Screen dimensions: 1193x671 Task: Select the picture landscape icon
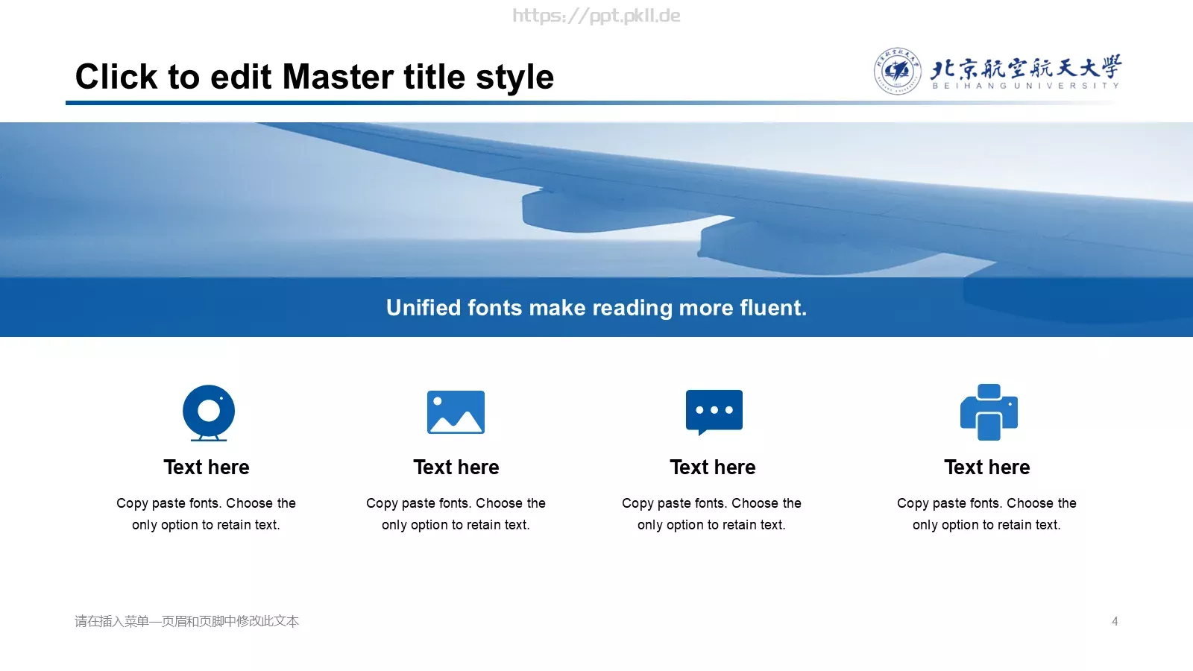456,412
